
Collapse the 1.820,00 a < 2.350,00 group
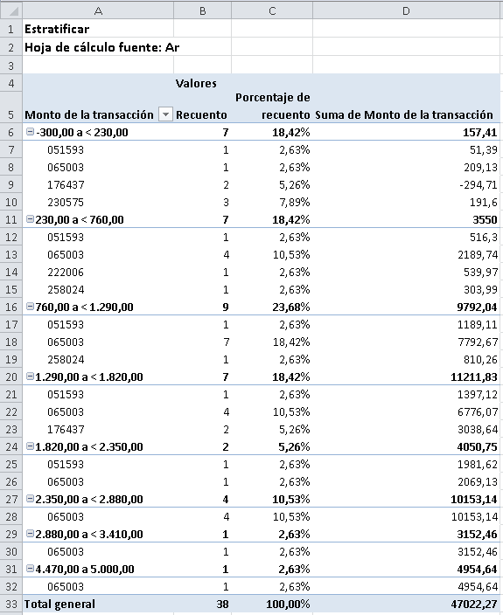point(30,446)
